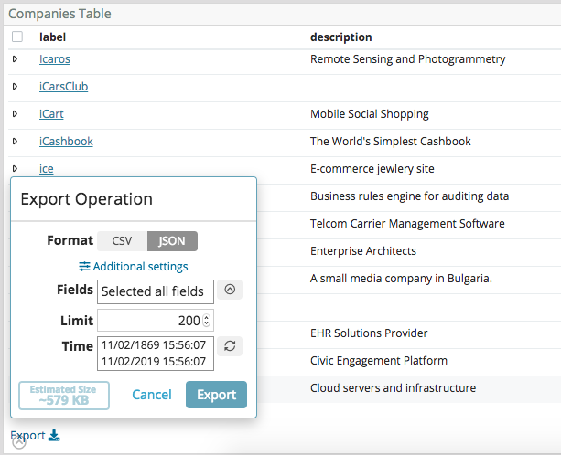561x455 pixels.
Task: Click the Time refresh icon
Action: (x=230, y=346)
